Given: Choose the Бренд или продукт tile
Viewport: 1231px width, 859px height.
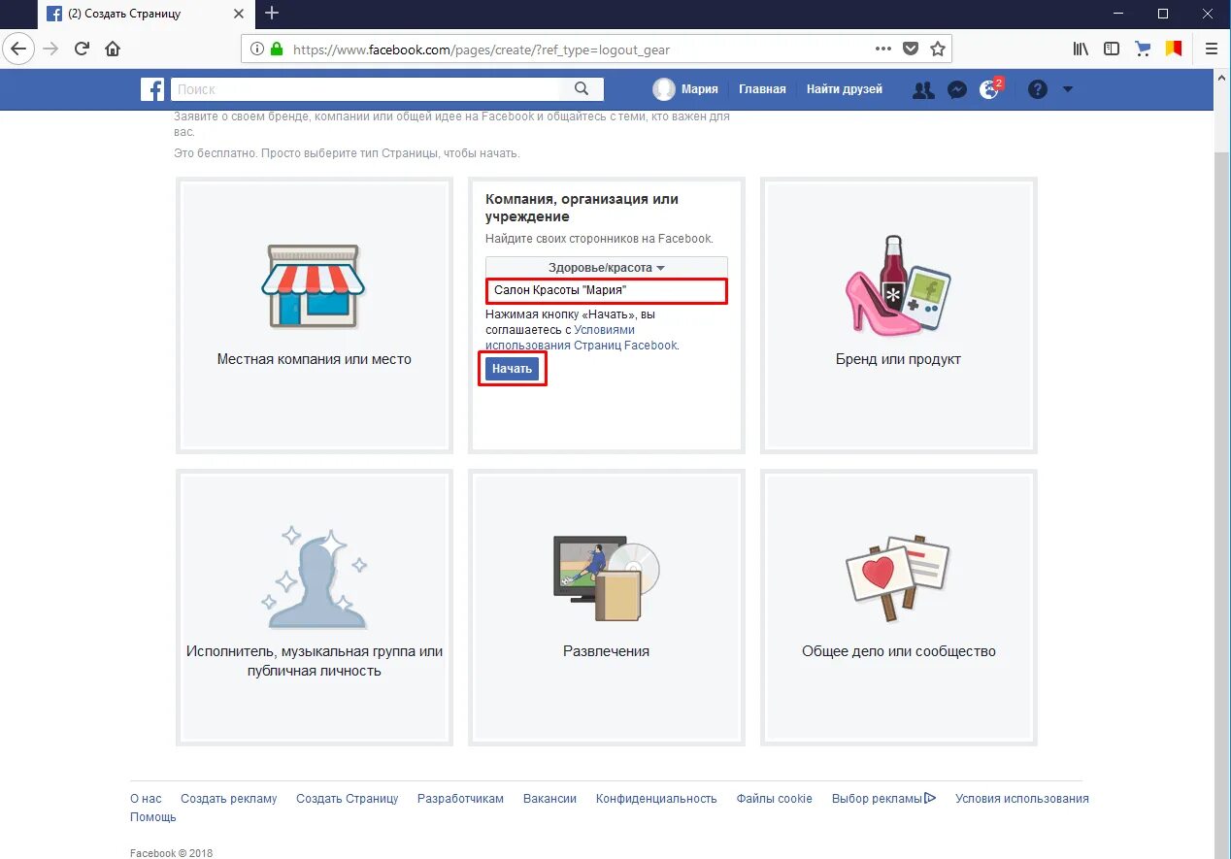Looking at the screenshot, I should pos(898,314).
